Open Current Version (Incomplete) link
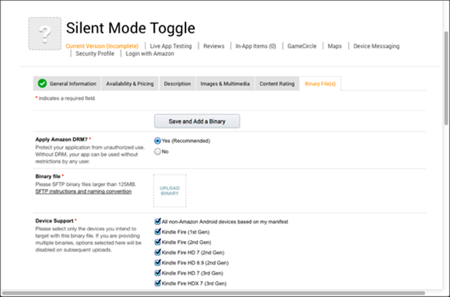The width and height of the screenshot is (450, 297). pyautogui.click(x=102, y=46)
